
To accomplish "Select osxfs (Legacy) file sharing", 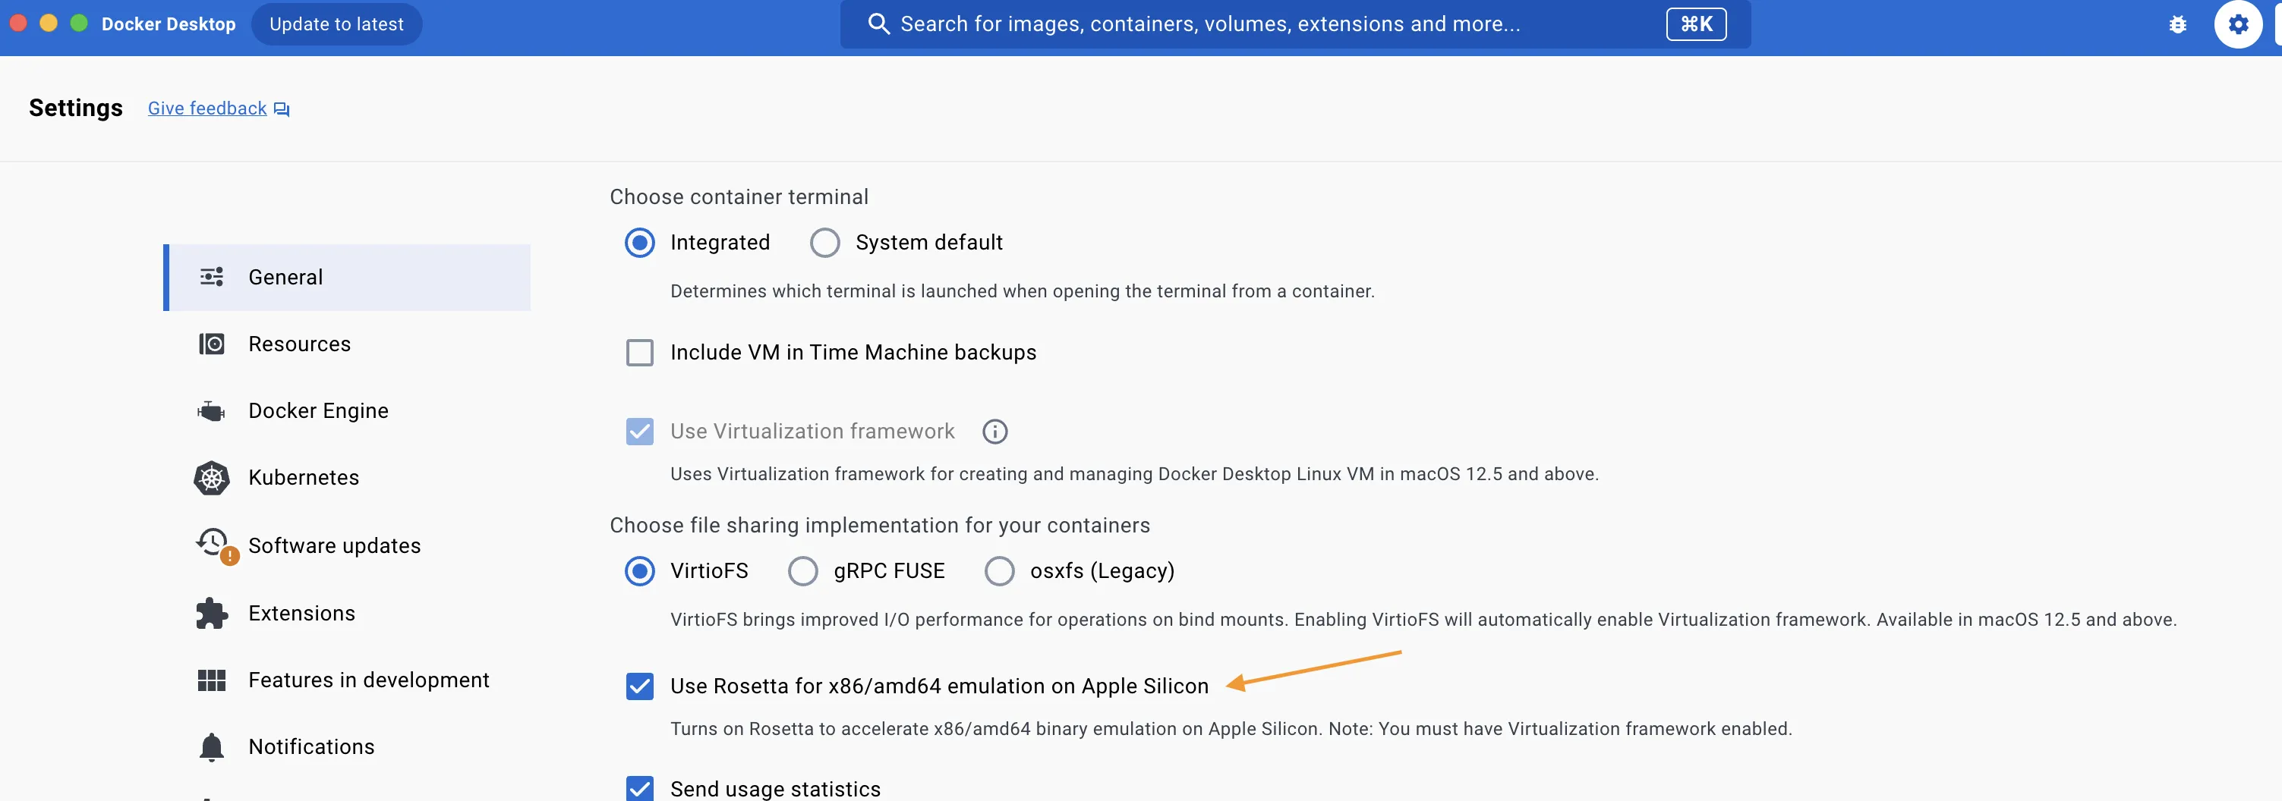I will click(x=999, y=572).
